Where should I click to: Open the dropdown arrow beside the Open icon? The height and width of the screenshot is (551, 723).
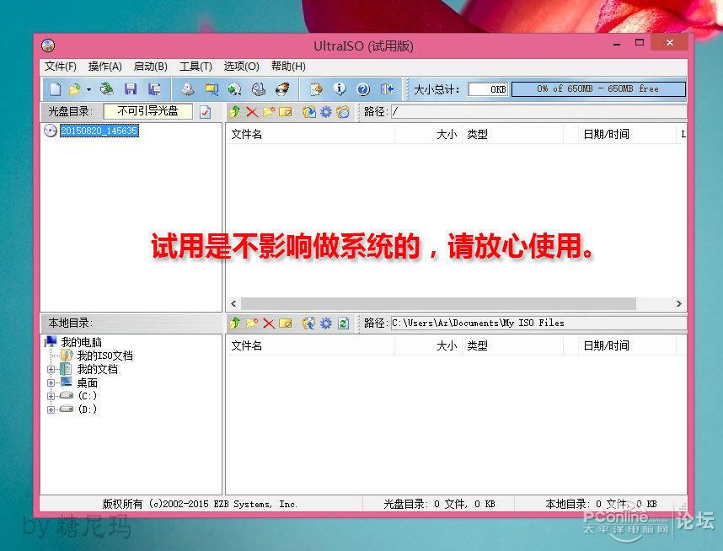point(87,88)
